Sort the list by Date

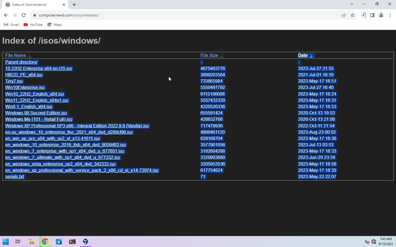point(303,55)
